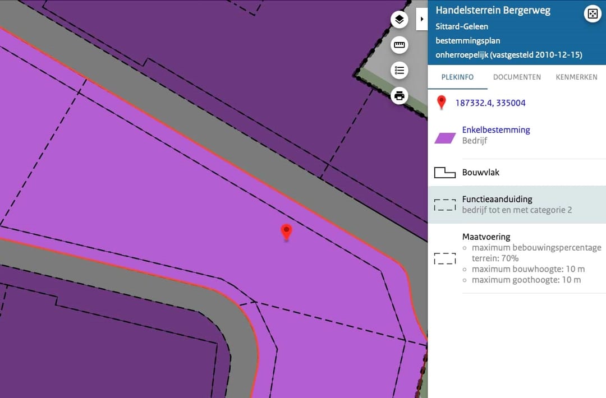The image size is (606, 398).
Task: Select the Bouwvlak row
Action: 516,173
